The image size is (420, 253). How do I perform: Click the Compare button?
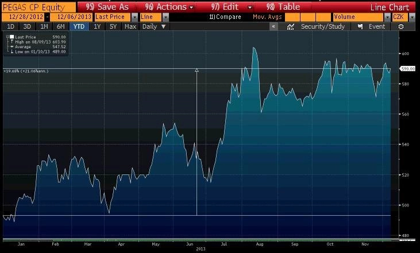point(225,17)
